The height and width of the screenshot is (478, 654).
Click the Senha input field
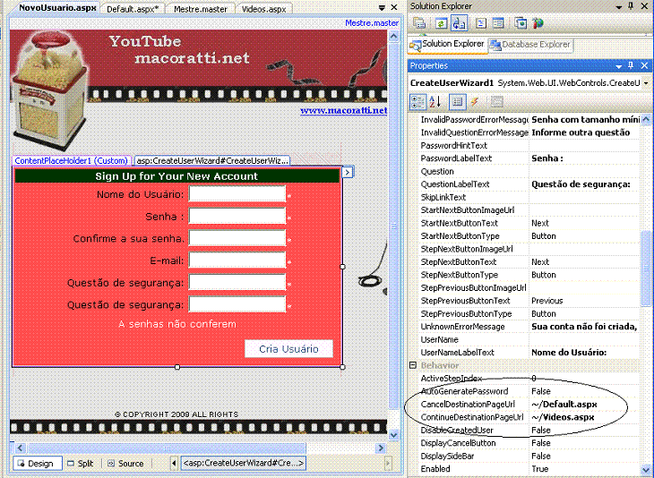[x=237, y=216]
